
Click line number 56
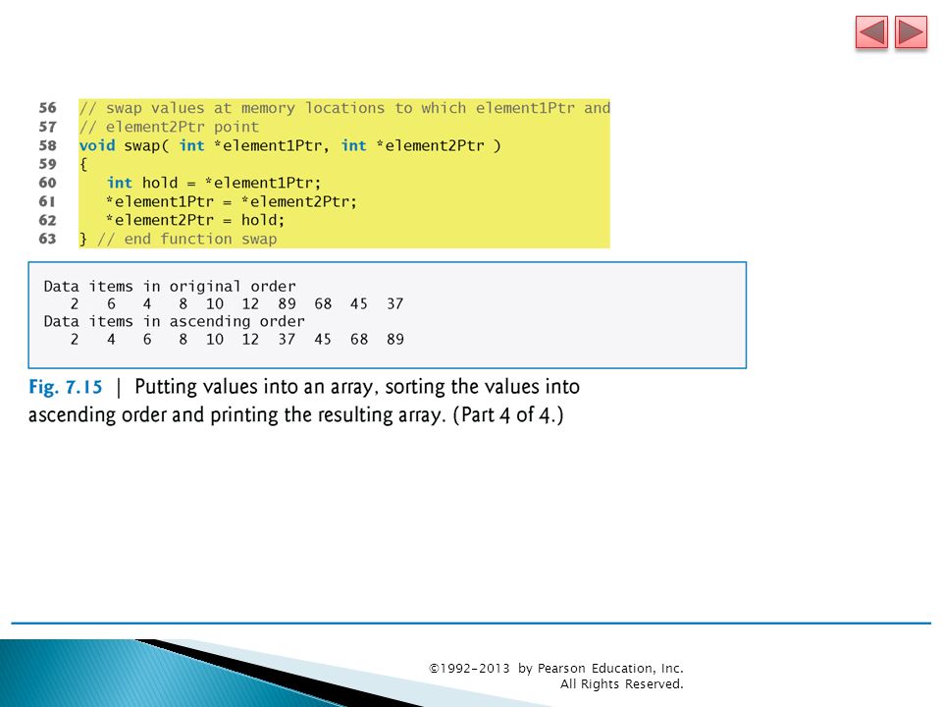47,108
